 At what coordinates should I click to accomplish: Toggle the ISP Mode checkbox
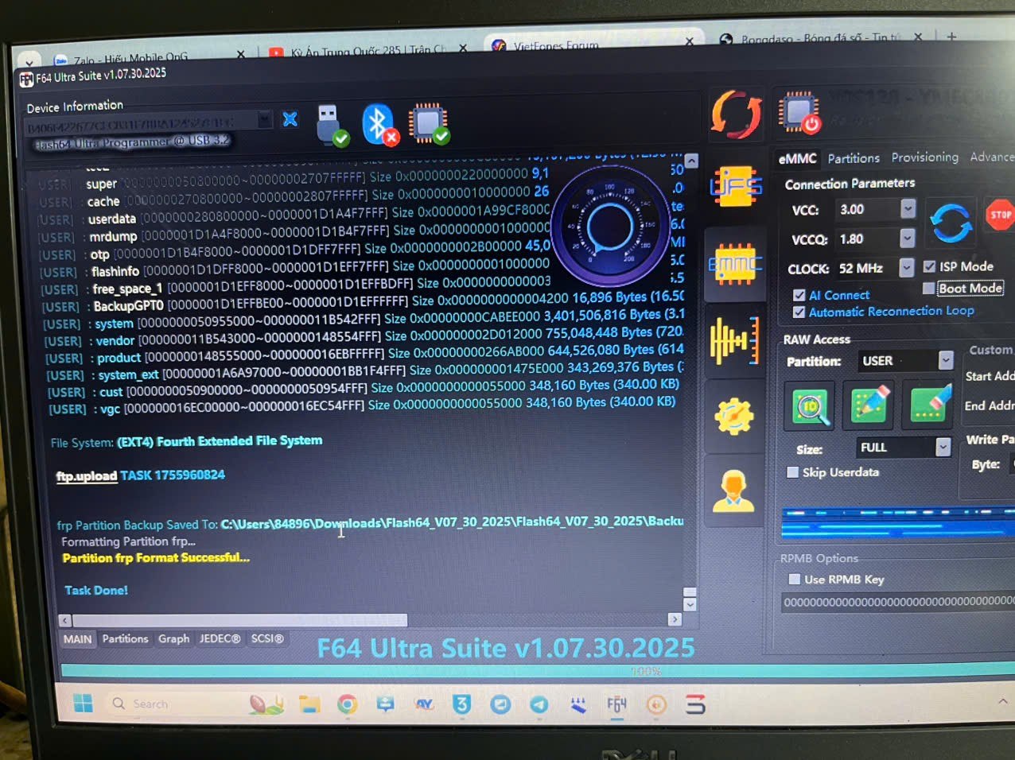click(929, 266)
